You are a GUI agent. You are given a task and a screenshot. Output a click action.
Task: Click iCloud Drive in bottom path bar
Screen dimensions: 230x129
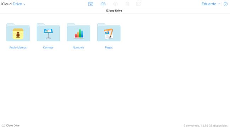click(13, 125)
